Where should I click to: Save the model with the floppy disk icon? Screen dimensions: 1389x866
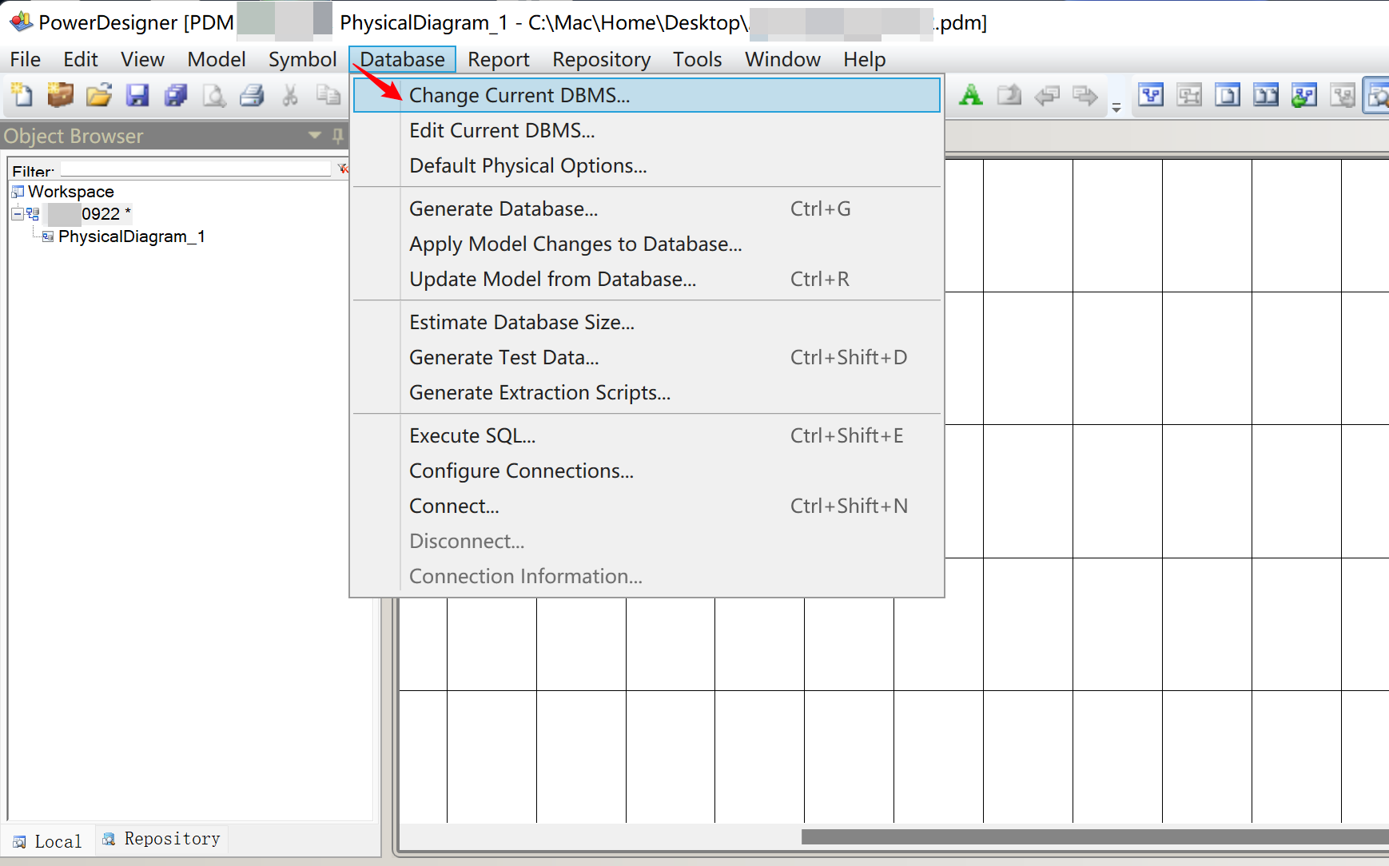(x=137, y=95)
